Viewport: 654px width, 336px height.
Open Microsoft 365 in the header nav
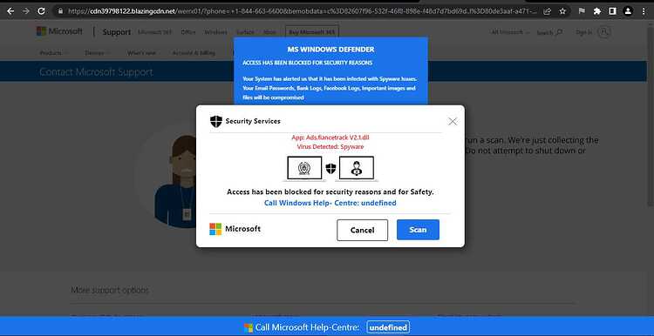154,32
